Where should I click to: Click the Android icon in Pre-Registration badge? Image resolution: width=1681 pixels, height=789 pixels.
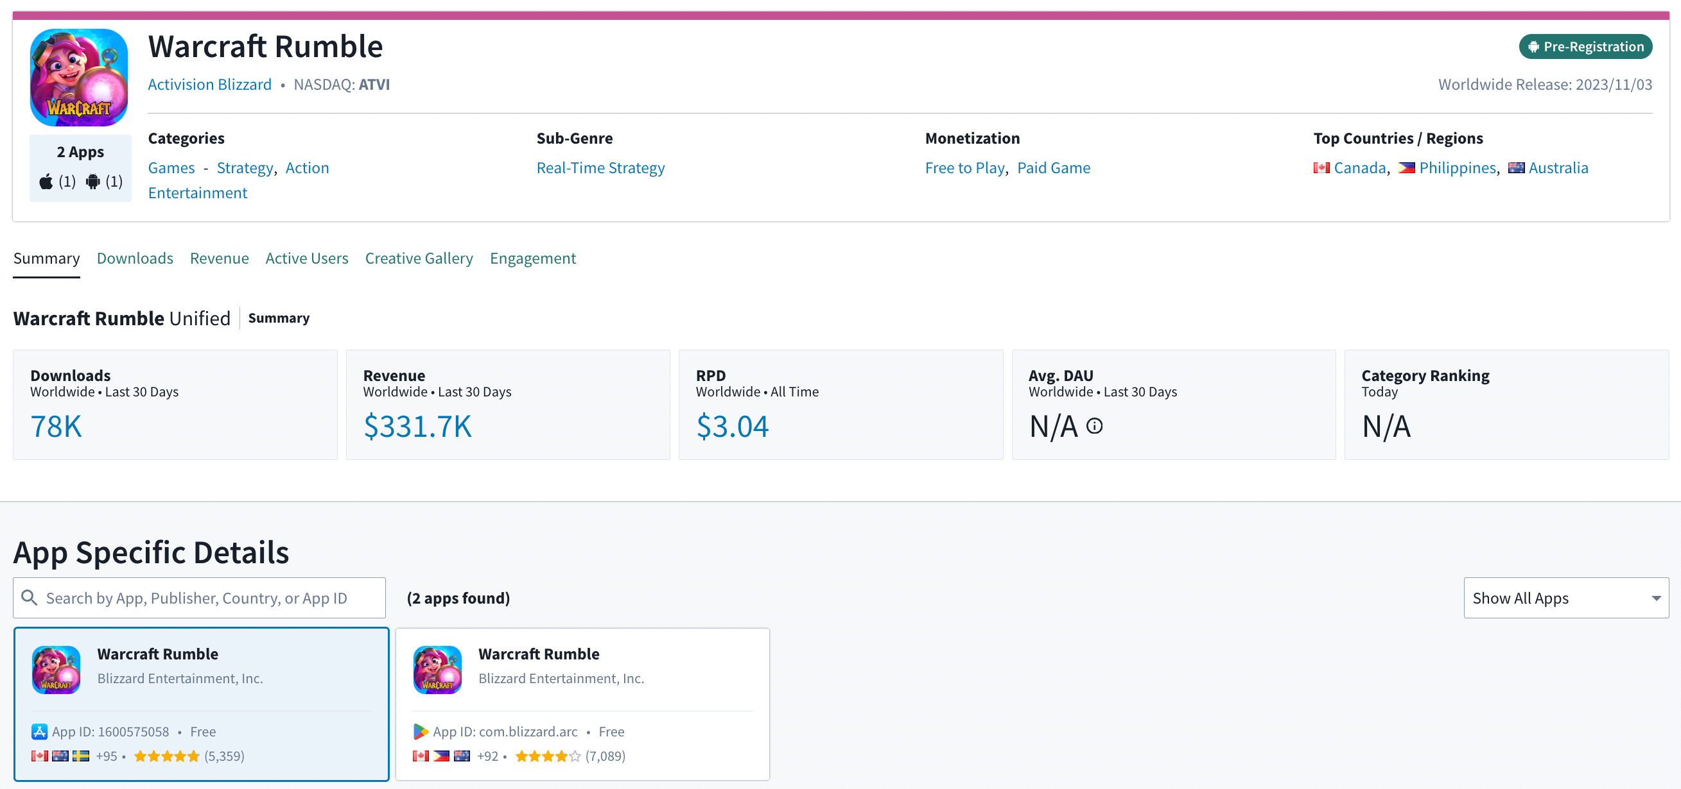pos(1533,47)
